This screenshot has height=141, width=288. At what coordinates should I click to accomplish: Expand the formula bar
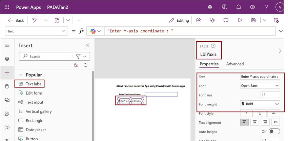click(x=281, y=31)
